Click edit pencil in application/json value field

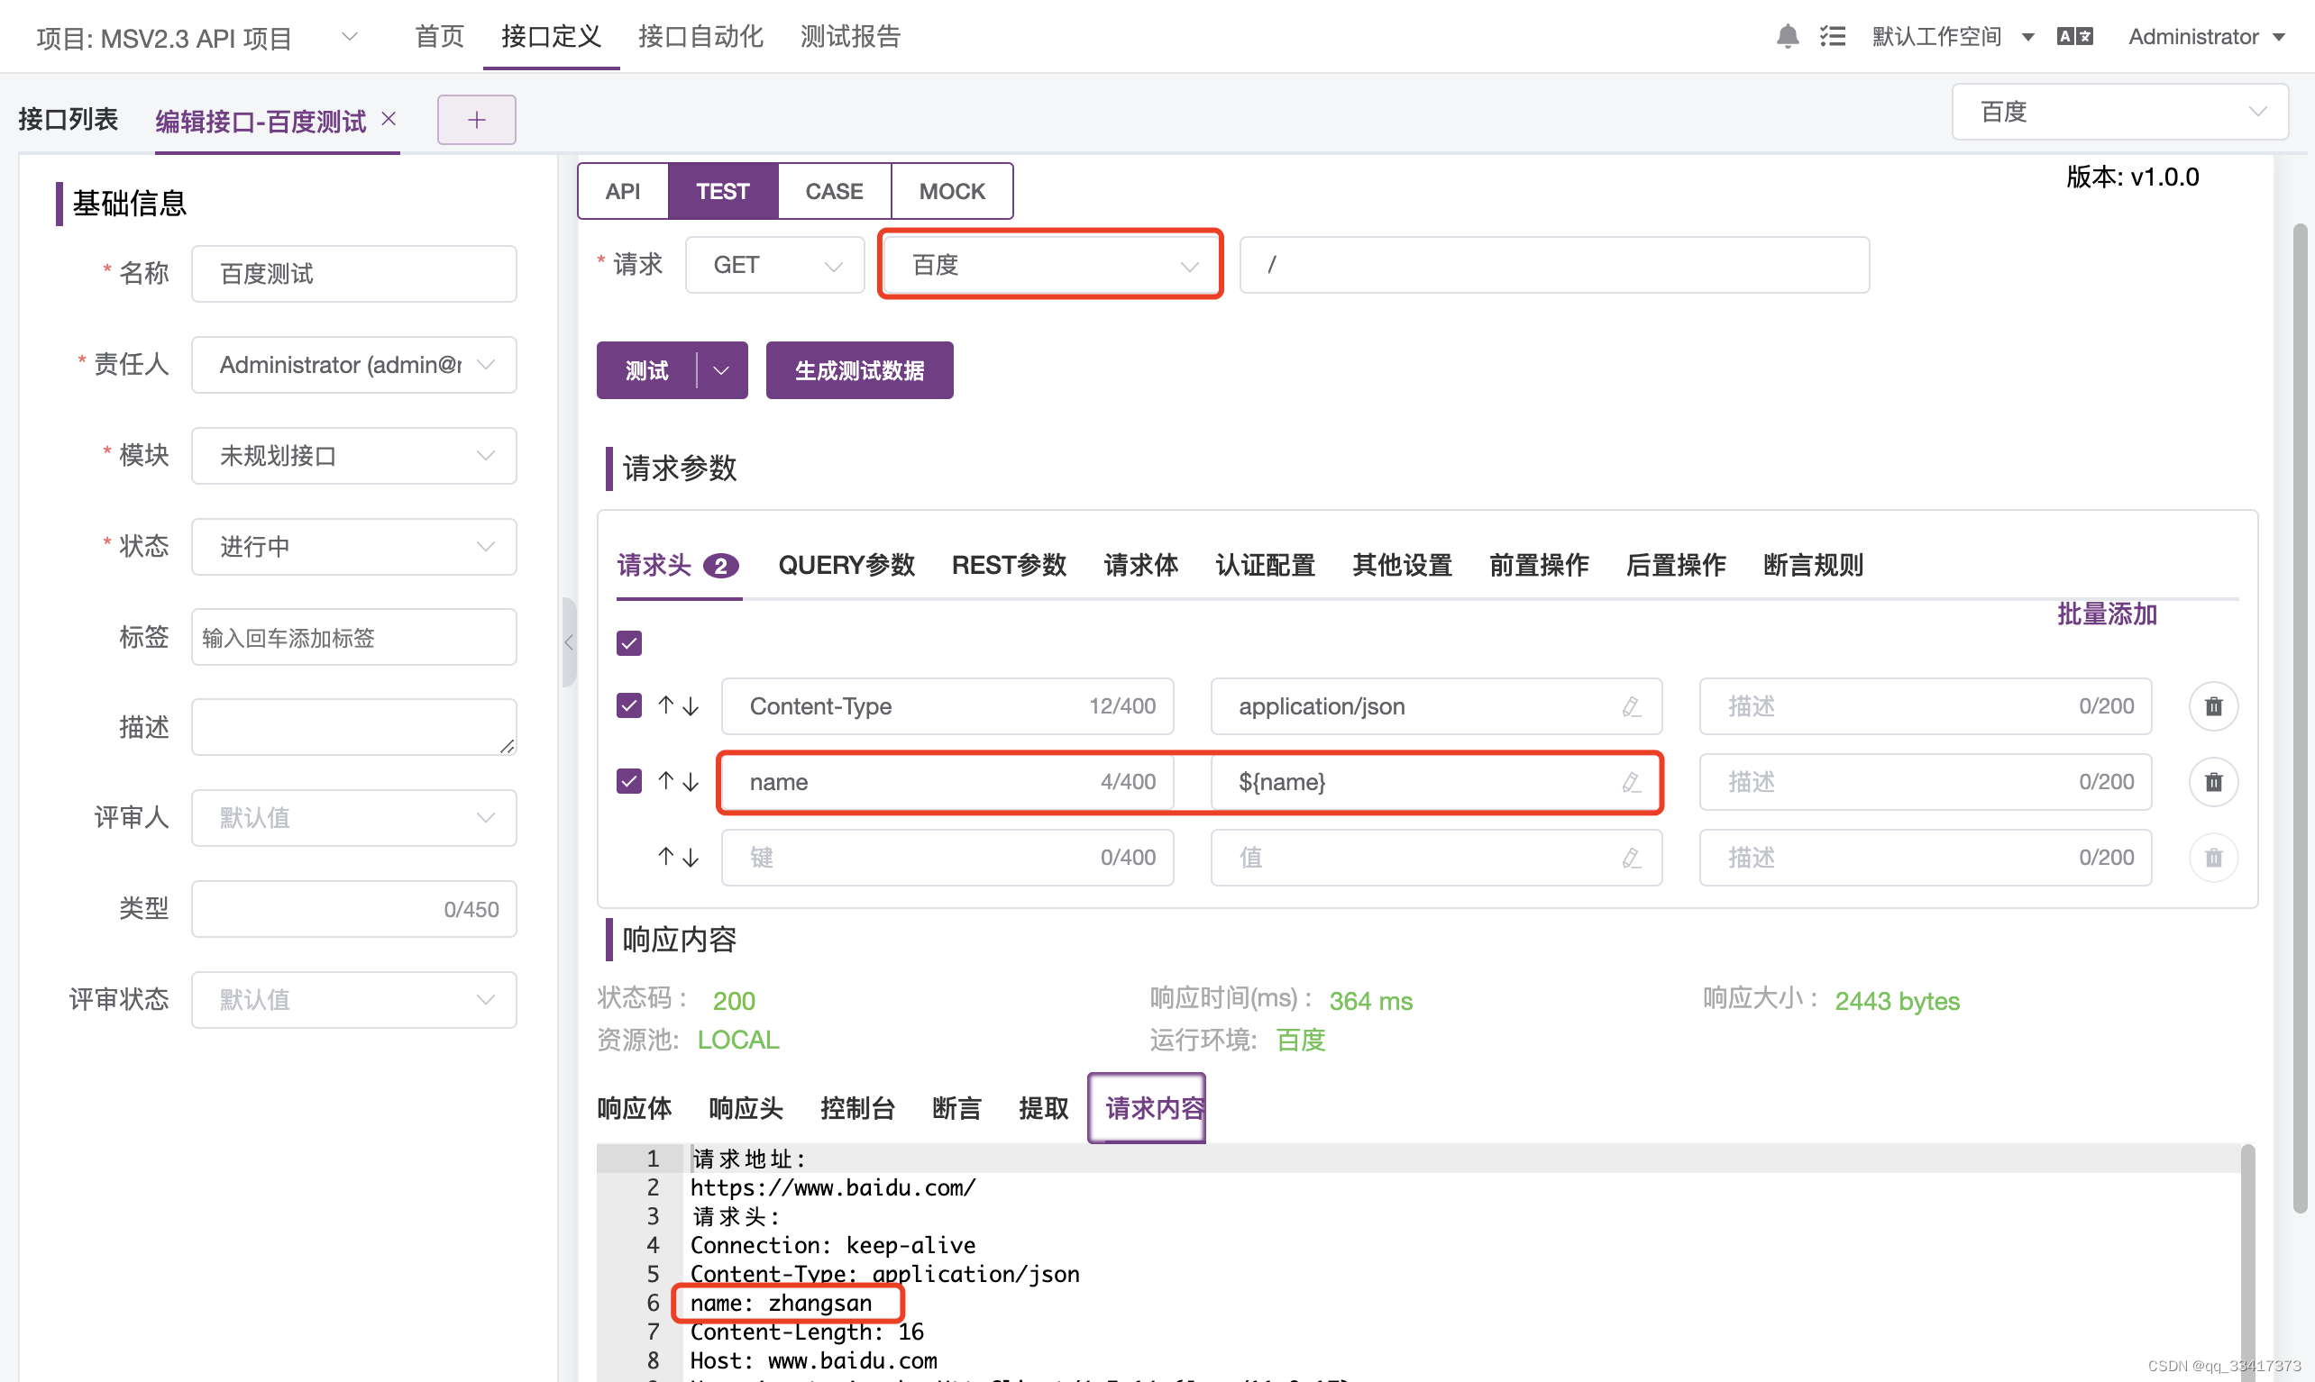(x=1630, y=707)
